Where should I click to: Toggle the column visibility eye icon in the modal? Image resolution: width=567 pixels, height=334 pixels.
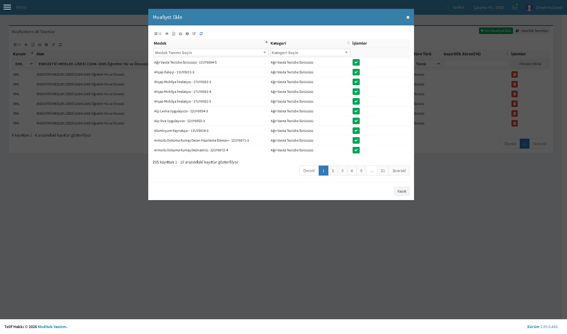pyautogui.click(x=167, y=34)
